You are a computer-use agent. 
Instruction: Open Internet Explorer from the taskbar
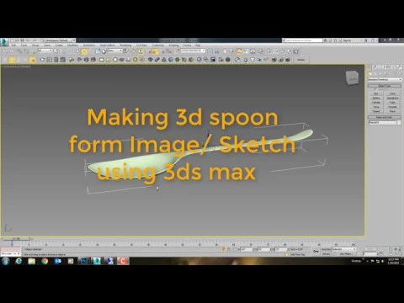[19, 261]
